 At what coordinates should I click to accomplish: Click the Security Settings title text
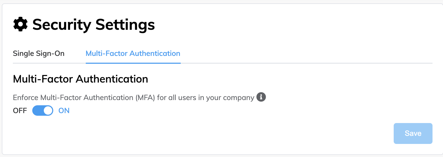click(93, 24)
